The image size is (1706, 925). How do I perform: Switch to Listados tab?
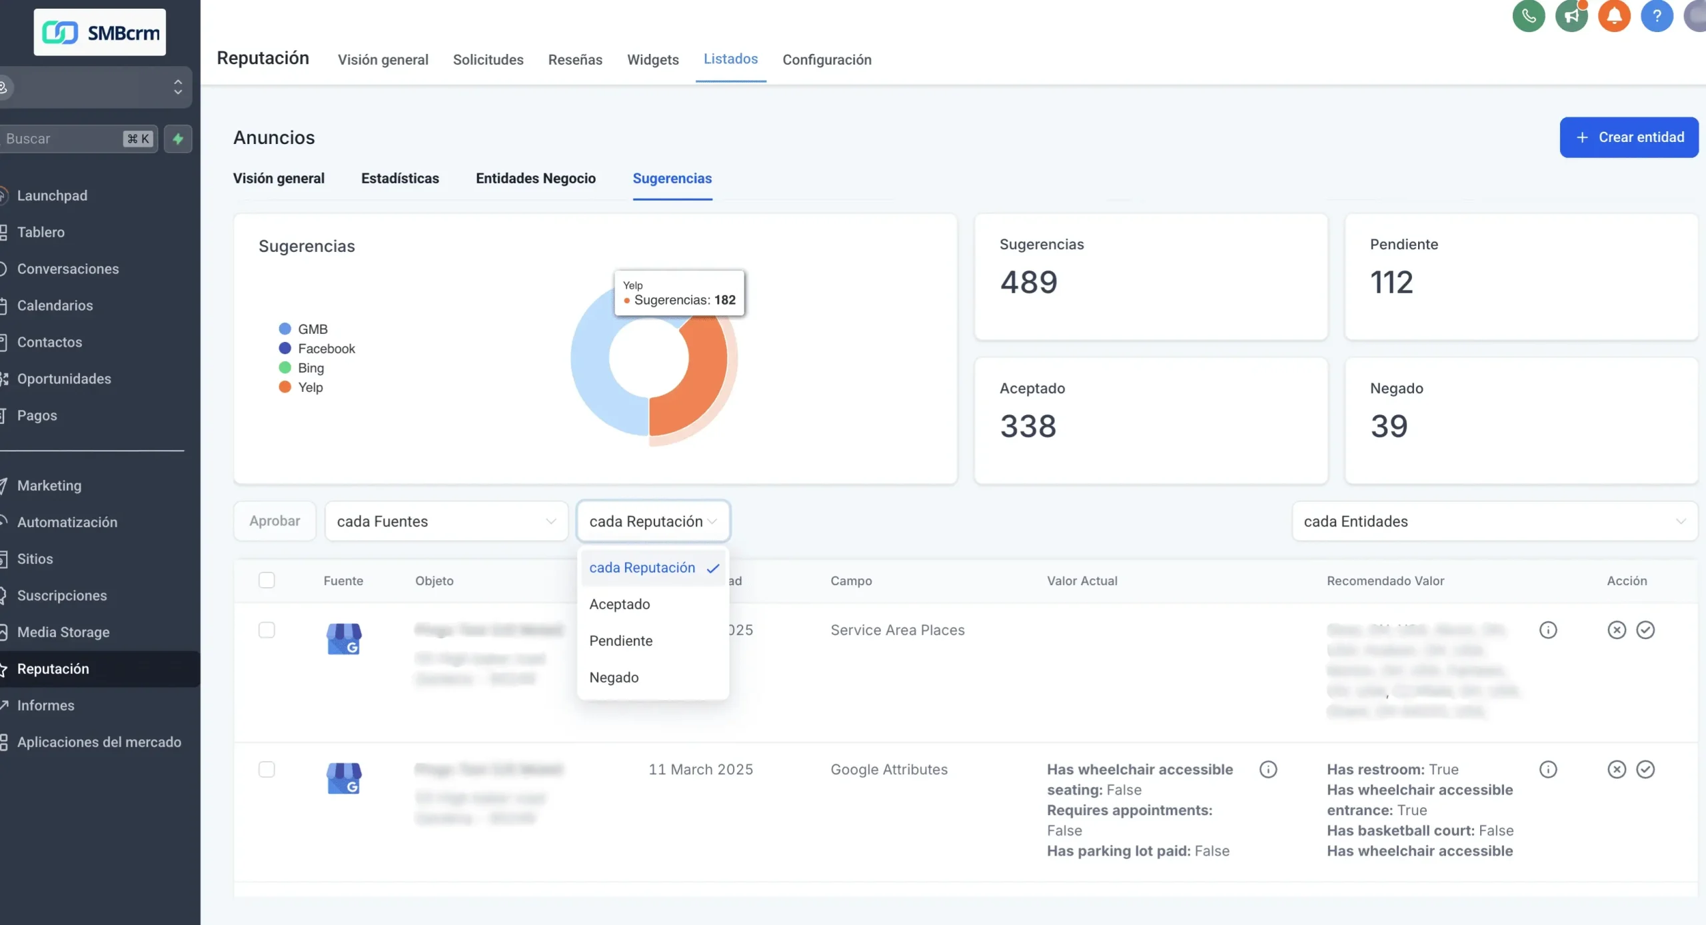[x=731, y=59]
